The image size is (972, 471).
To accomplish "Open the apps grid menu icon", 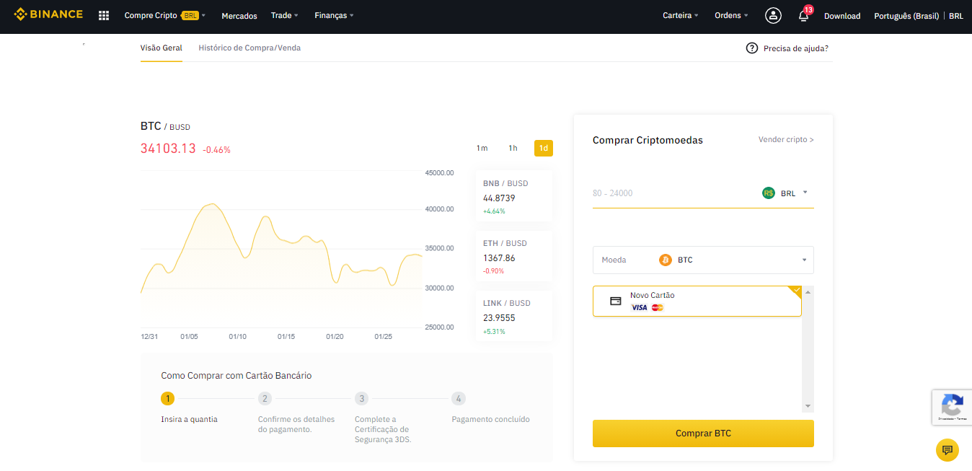I will tap(104, 15).
